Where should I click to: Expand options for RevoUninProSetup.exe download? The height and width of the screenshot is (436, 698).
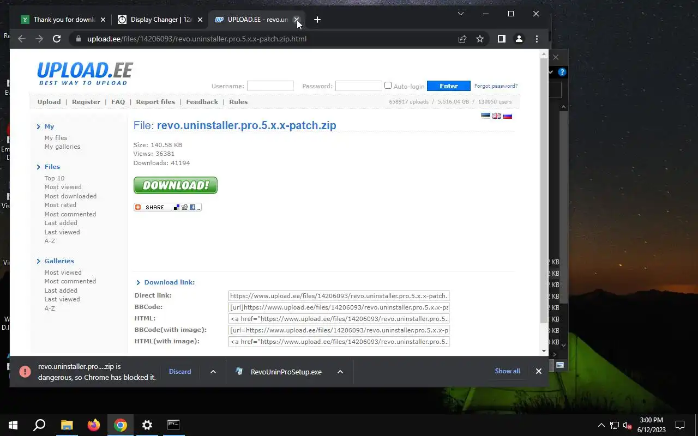tap(340, 372)
